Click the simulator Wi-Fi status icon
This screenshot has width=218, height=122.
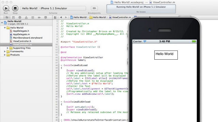(145, 41)
